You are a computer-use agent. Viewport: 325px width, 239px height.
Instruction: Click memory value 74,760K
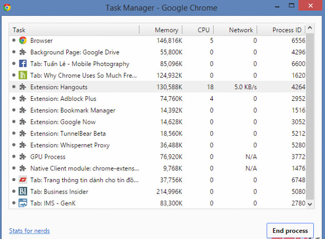click(171, 99)
